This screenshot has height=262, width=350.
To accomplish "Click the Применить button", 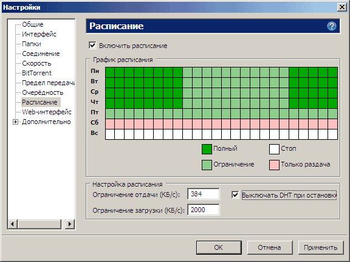I will point(321,247).
